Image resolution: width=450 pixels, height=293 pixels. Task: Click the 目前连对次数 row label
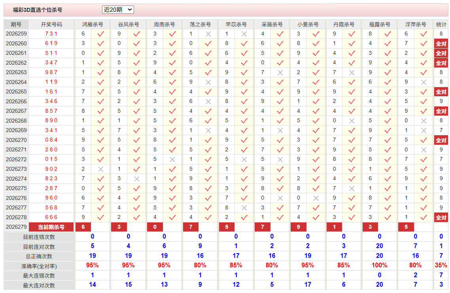39,247
